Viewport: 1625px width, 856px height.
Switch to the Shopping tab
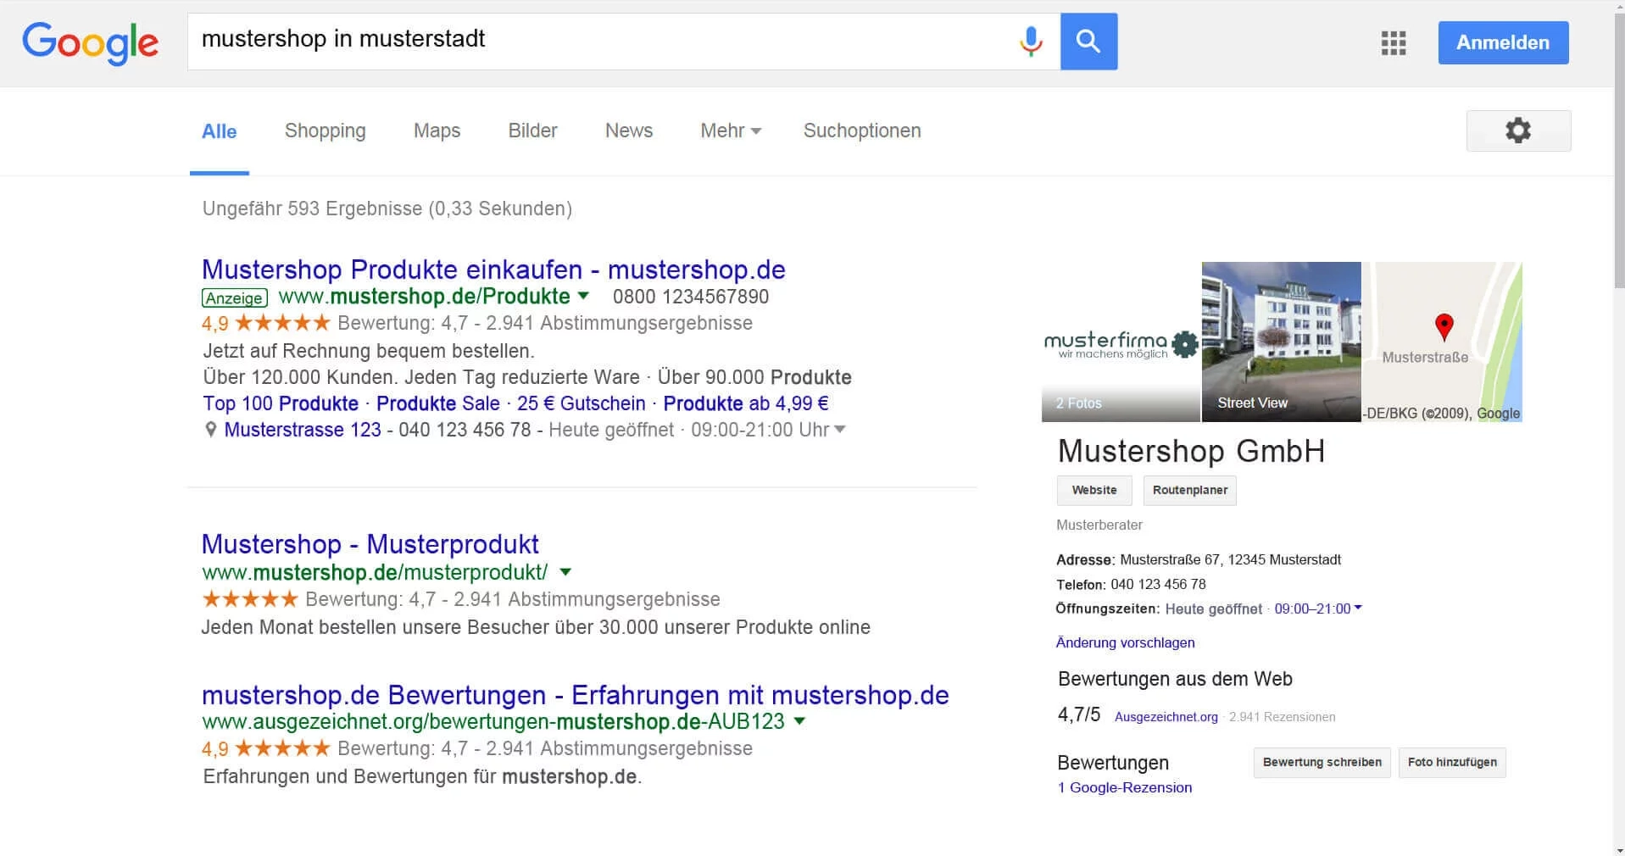(x=325, y=131)
